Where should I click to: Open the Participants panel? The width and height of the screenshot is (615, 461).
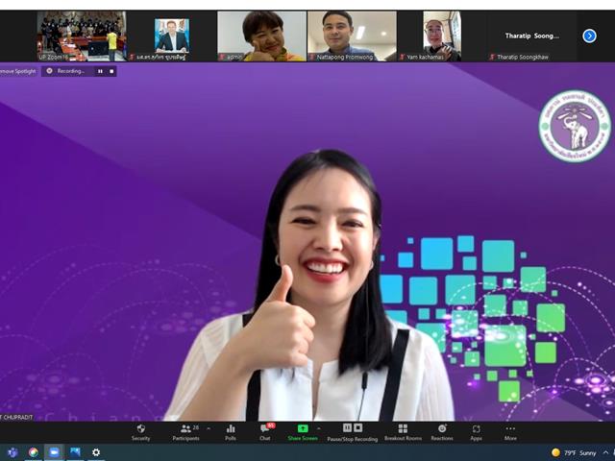tap(185, 433)
